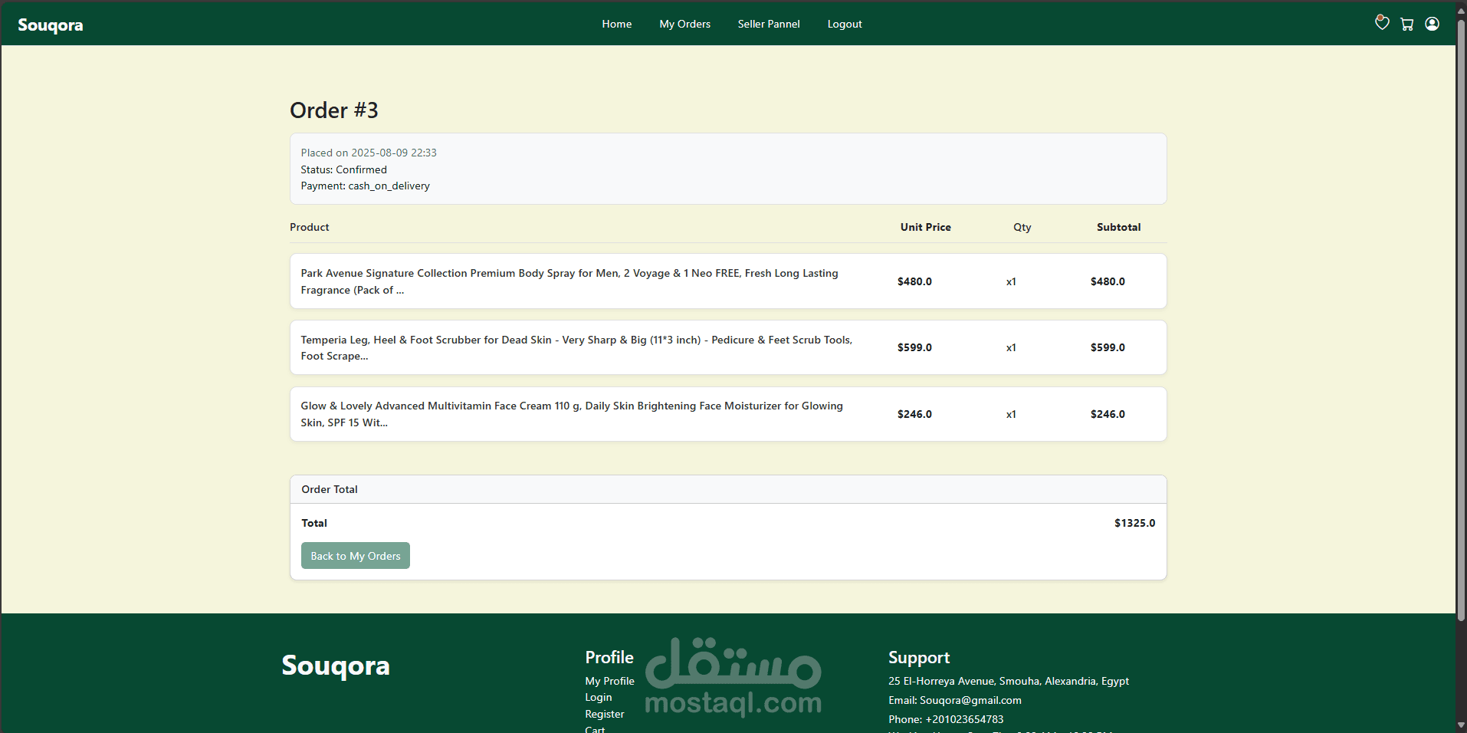Click the Unit Price column header
The height and width of the screenshot is (733, 1467).
[x=926, y=227]
